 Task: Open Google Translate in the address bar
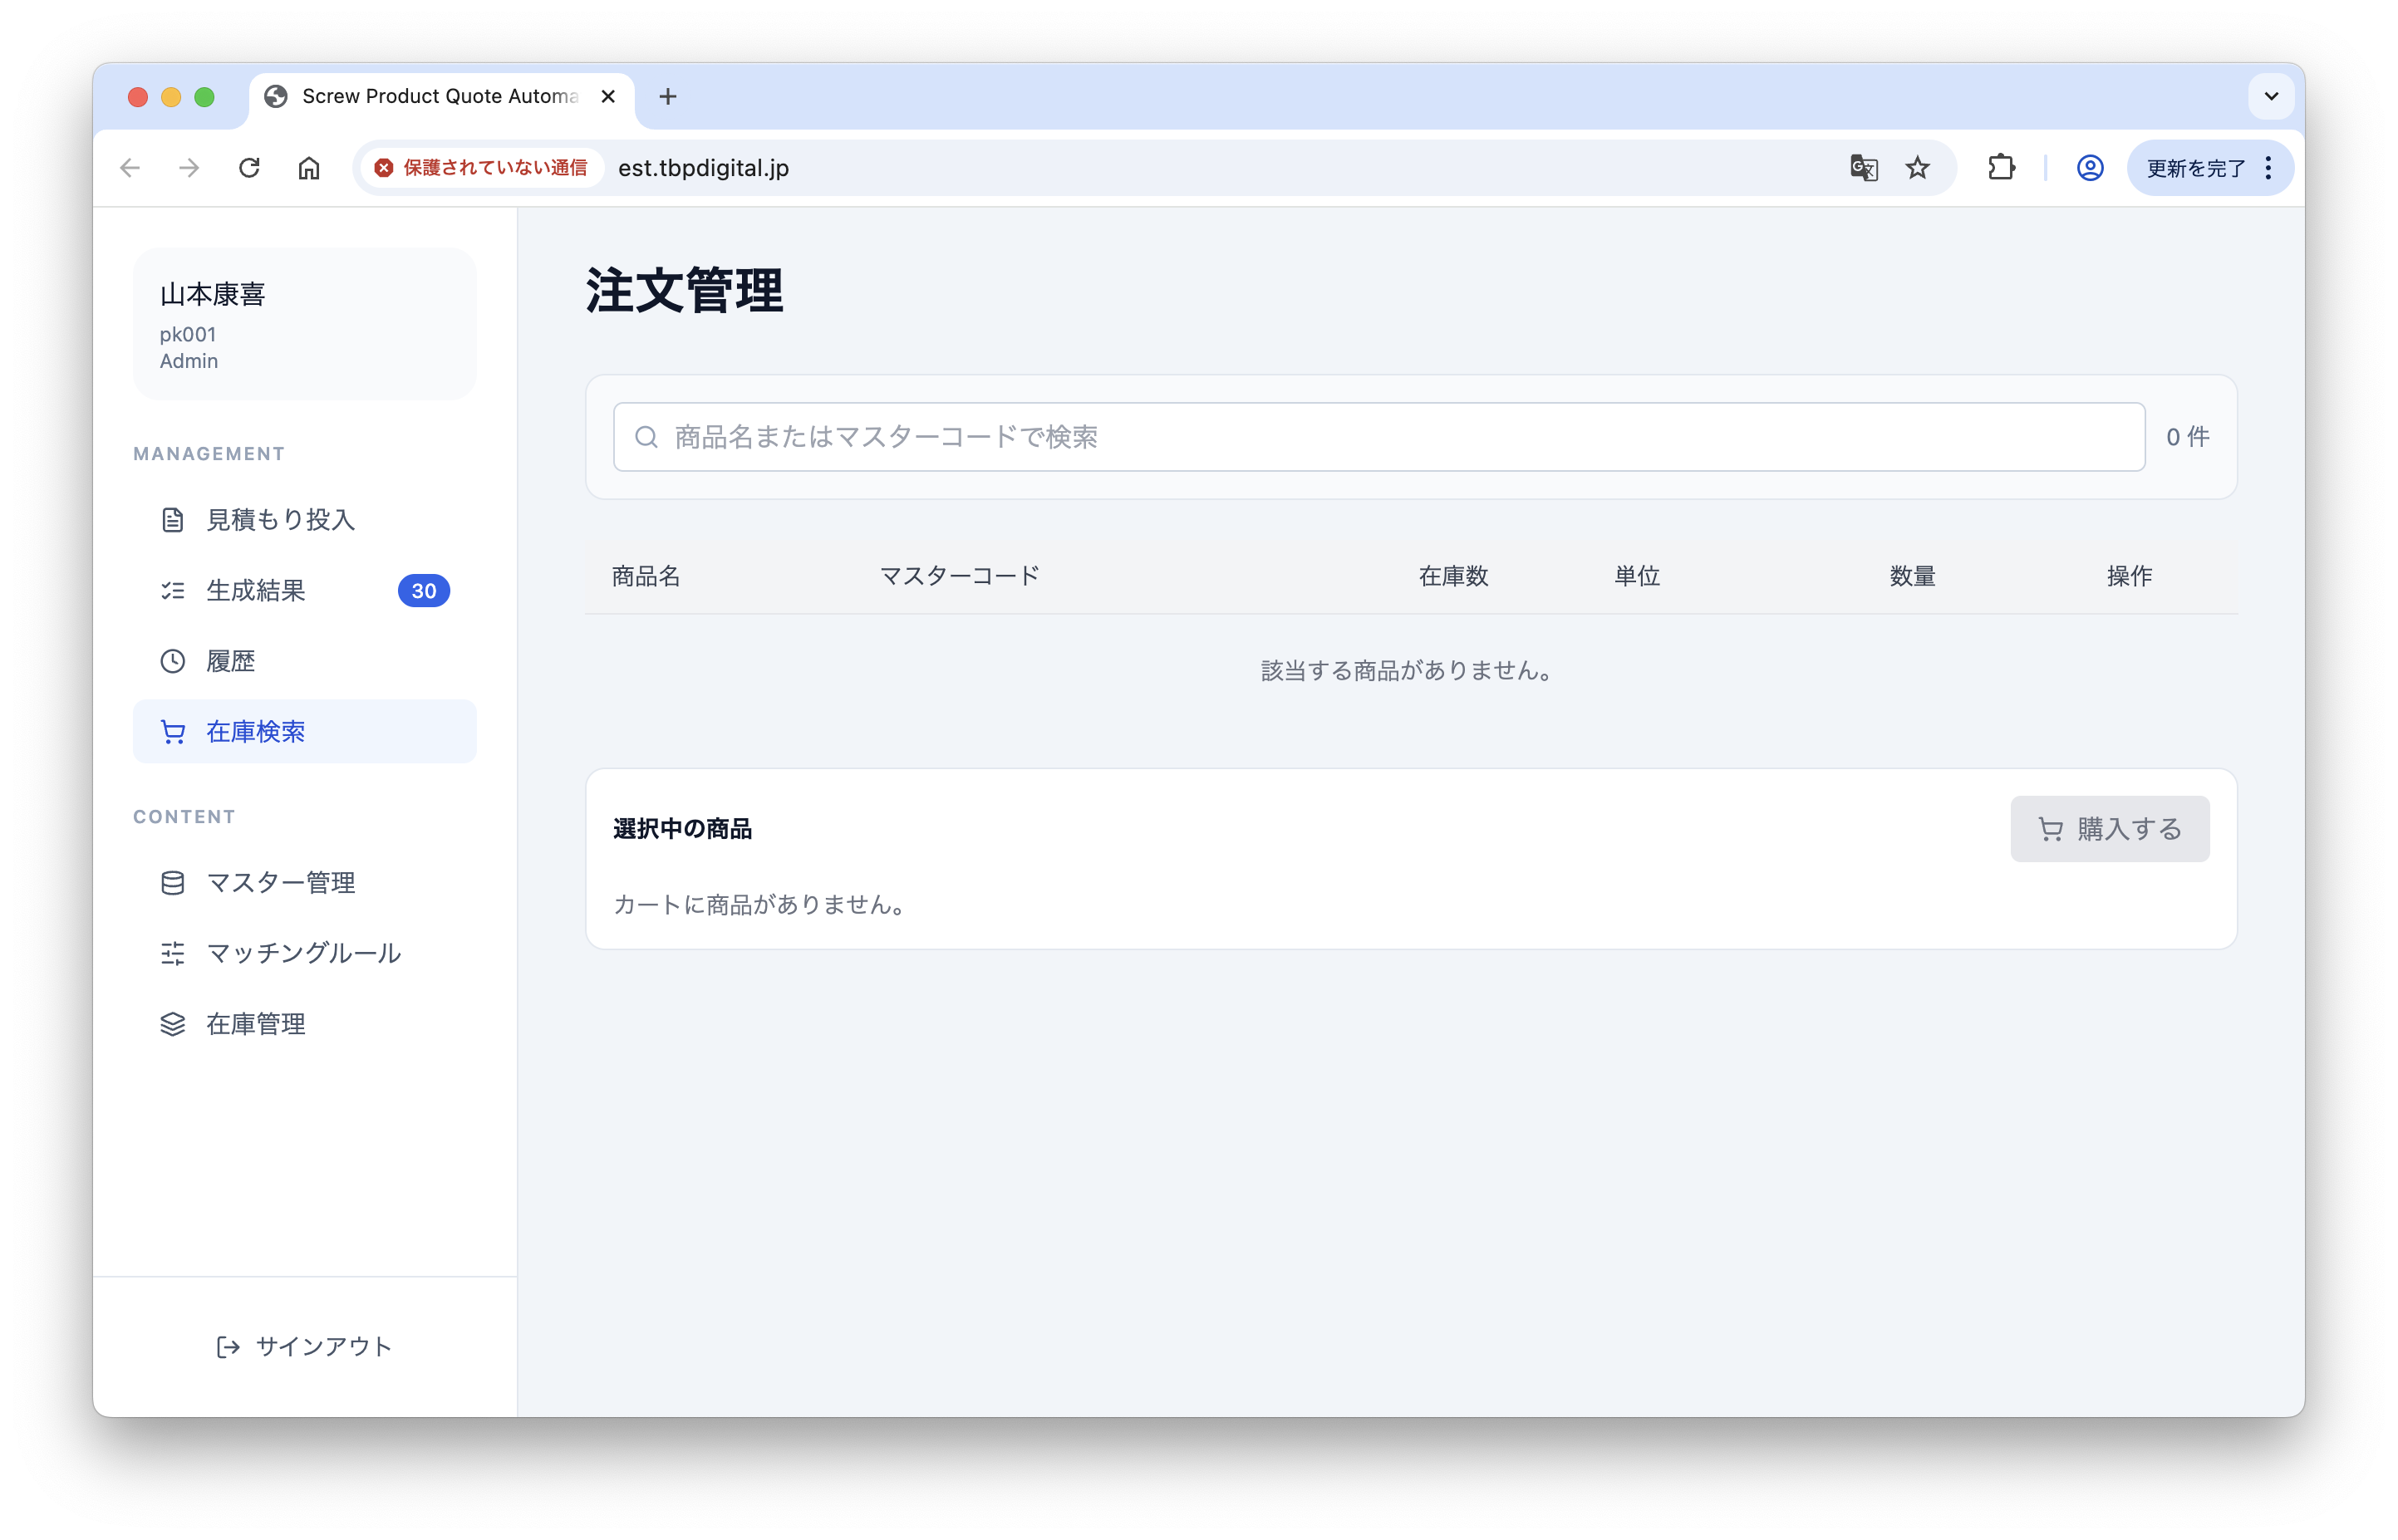pos(1863,168)
